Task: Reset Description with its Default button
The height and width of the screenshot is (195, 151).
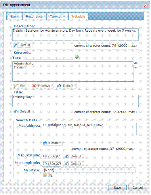Action: point(22,45)
